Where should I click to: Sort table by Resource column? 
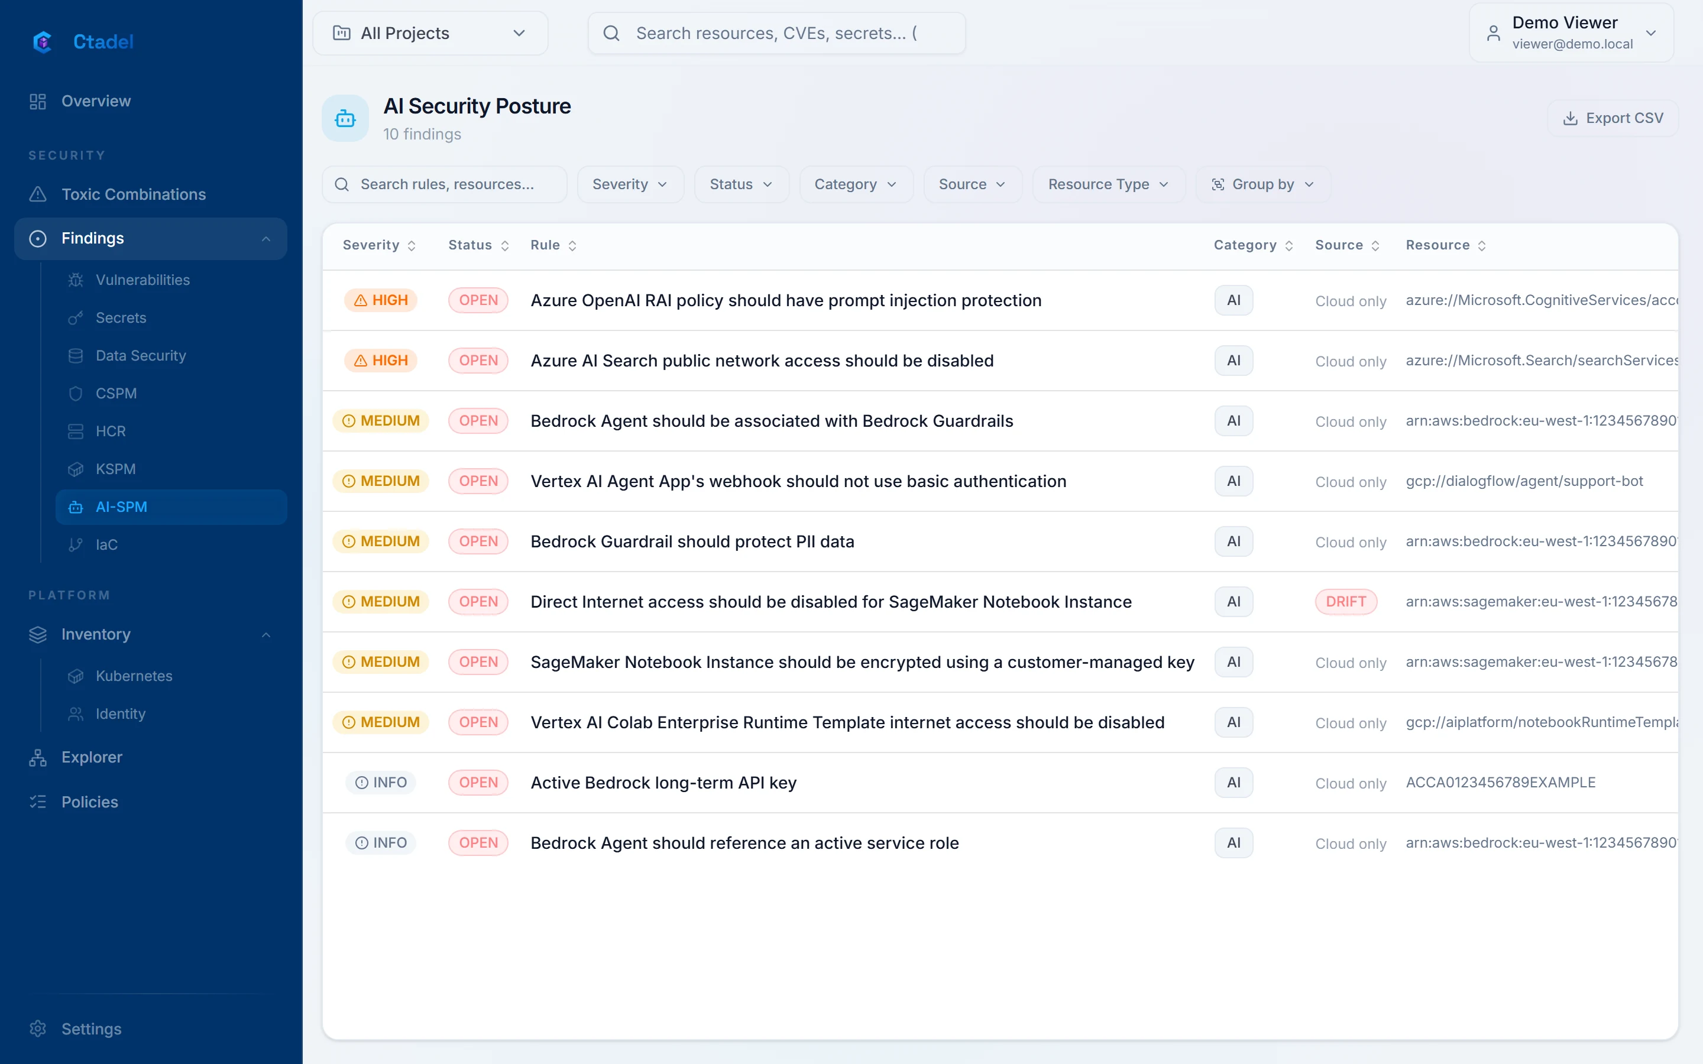1445,245
